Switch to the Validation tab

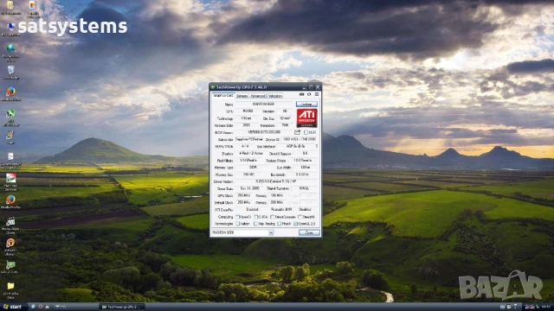(x=275, y=96)
